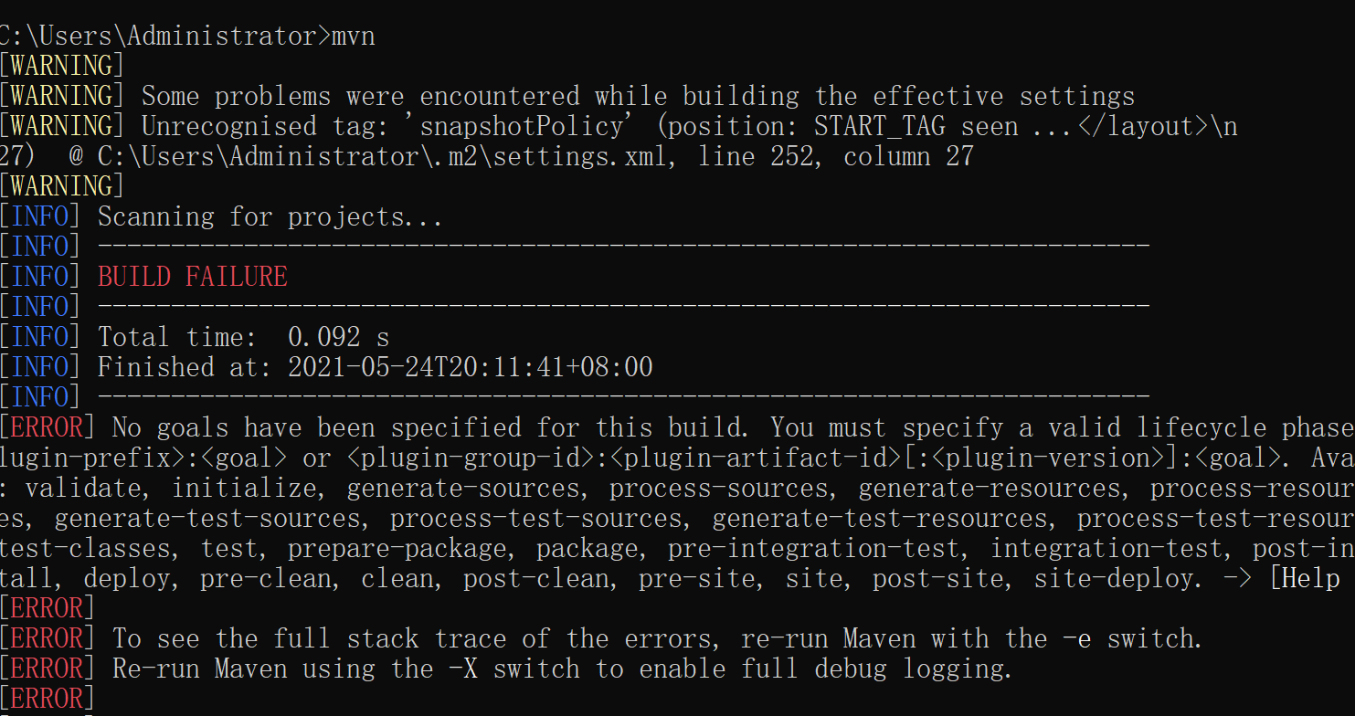
Task: Click the 'pre-integration-test' phase name
Action: pyautogui.click(x=813, y=548)
